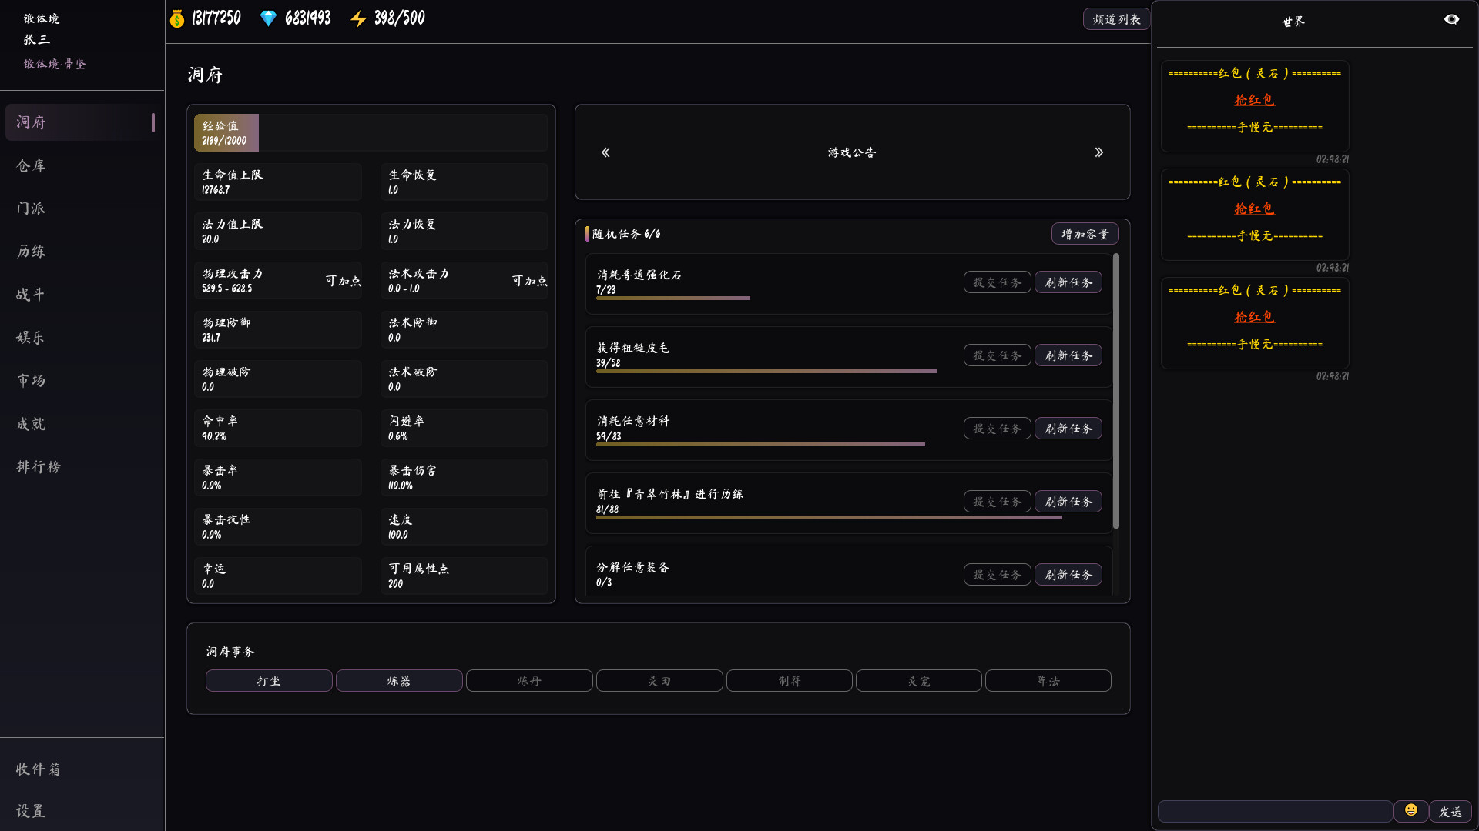The width and height of the screenshot is (1479, 831).
Task: Switch to the 仓库 sidebar section
Action: (32, 165)
